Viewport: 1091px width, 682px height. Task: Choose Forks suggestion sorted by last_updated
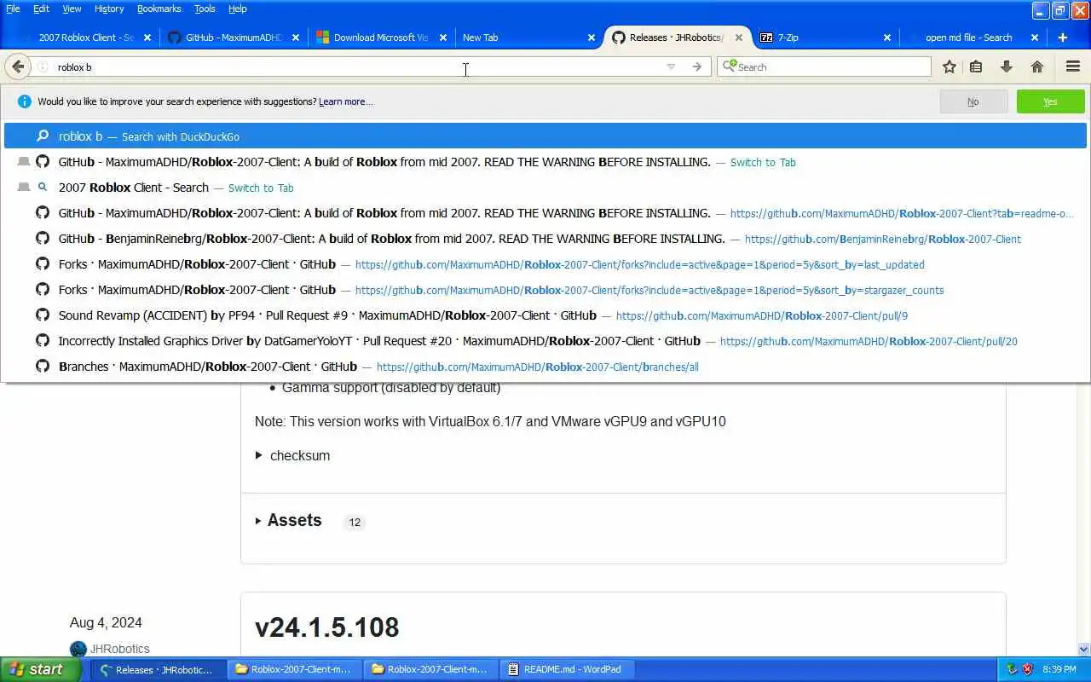click(545, 264)
